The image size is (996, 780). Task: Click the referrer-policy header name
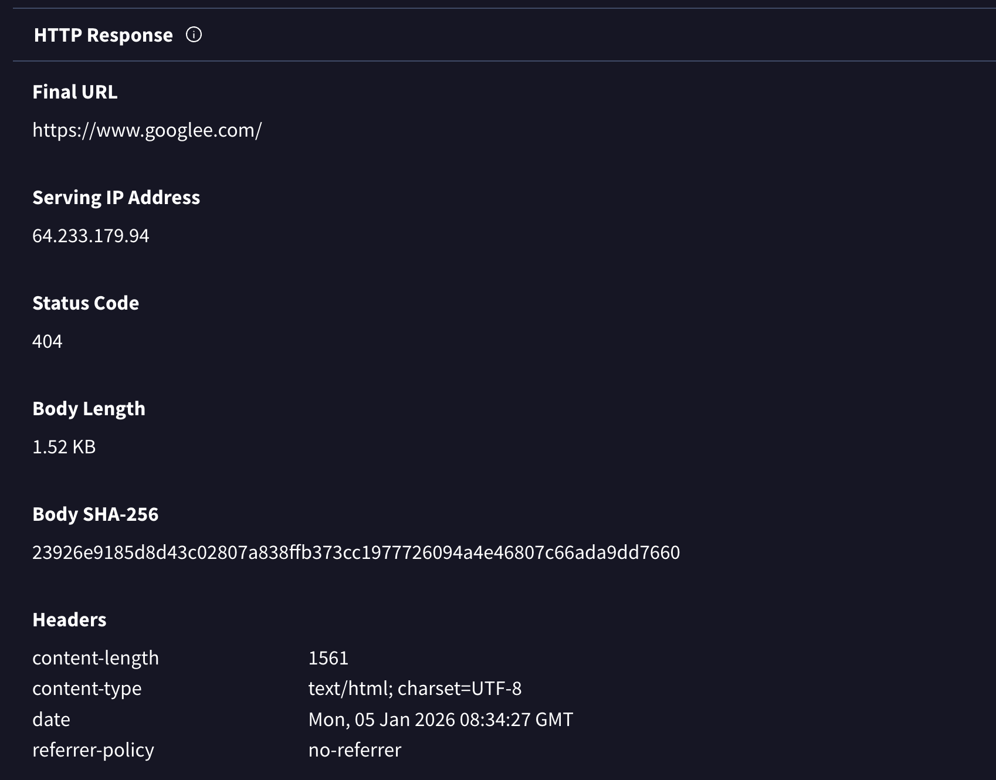pyautogui.click(x=93, y=750)
